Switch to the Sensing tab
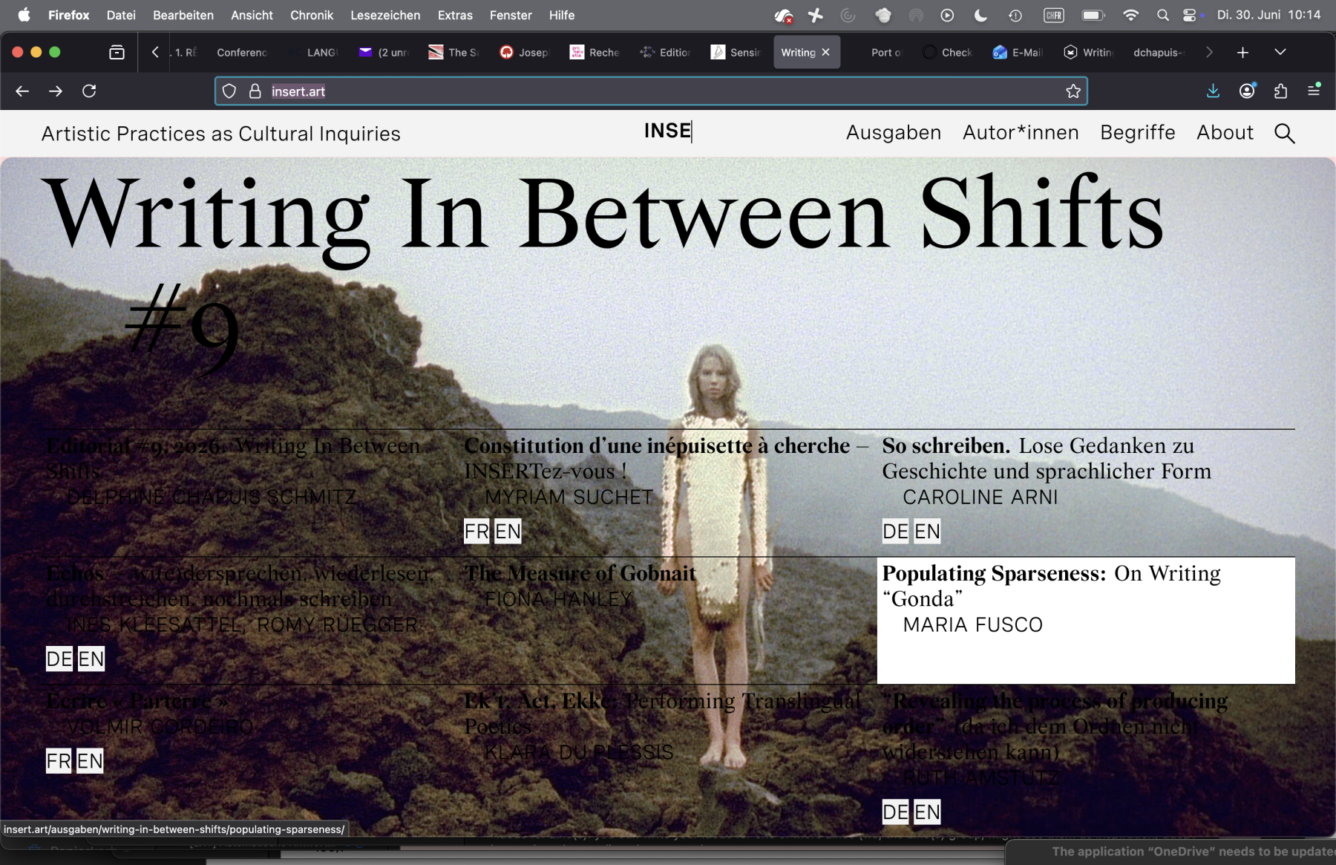1336x865 pixels. point(736,52)
